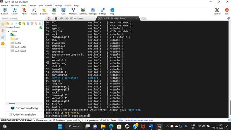Launch the MultiExec toolbar icon
Viewport: 231px width, 130px height.
[73, 11]
